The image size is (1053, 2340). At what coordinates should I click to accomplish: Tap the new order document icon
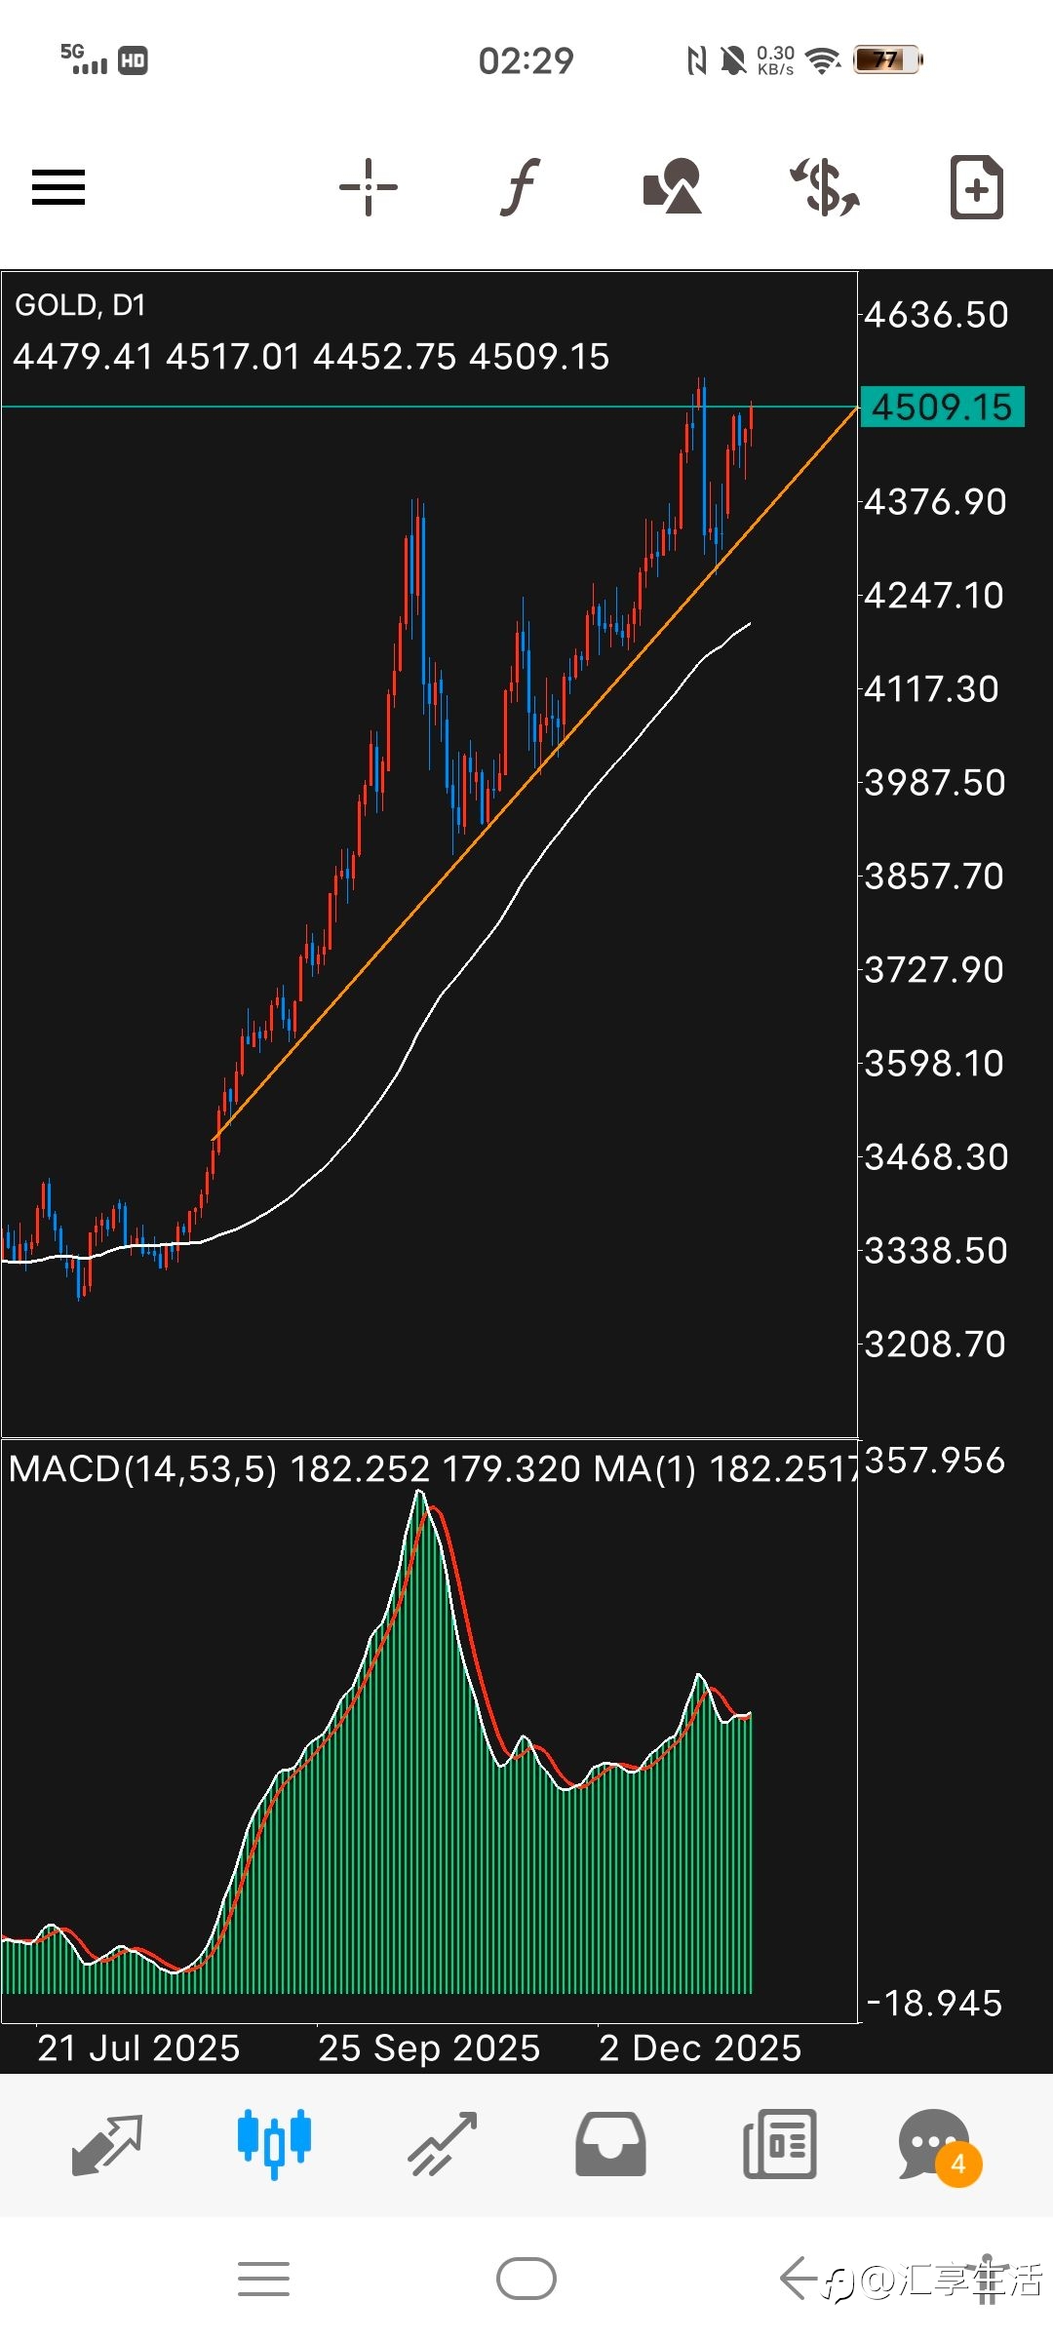977,186
